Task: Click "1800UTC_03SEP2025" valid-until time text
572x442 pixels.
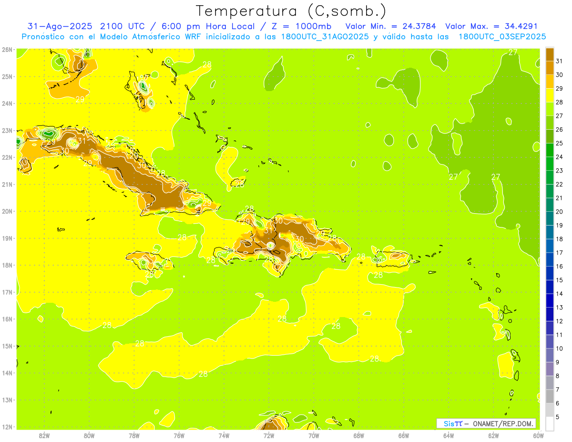Action: (502, 37)
